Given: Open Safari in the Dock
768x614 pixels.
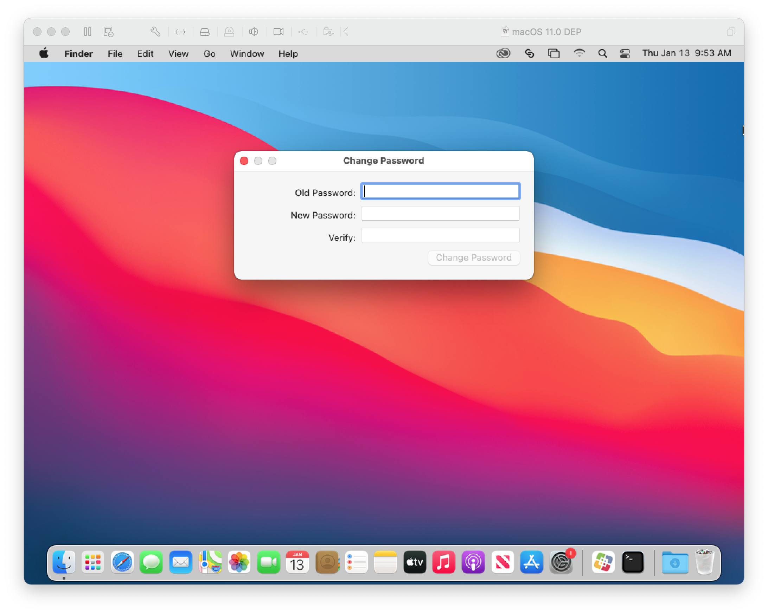Looking at the screenshot, I should coord(122,562).
